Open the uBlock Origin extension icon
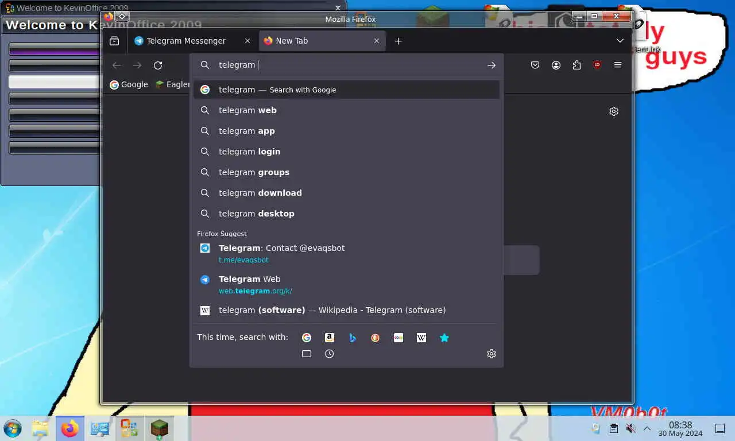The image size is (735, 441). click(x=597, y=65)
